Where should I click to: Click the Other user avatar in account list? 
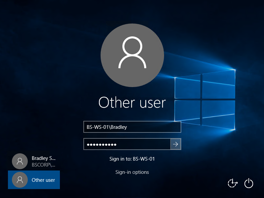(x=20, y=180)
